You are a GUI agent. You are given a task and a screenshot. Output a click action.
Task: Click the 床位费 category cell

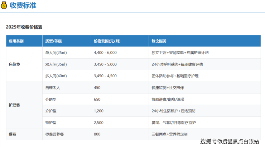pos(14,64)
